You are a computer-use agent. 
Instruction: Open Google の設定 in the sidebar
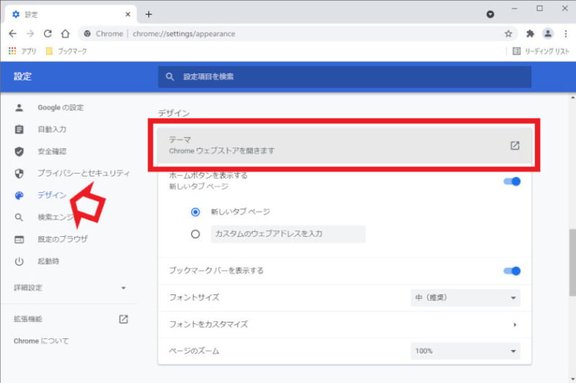point(60,107)
